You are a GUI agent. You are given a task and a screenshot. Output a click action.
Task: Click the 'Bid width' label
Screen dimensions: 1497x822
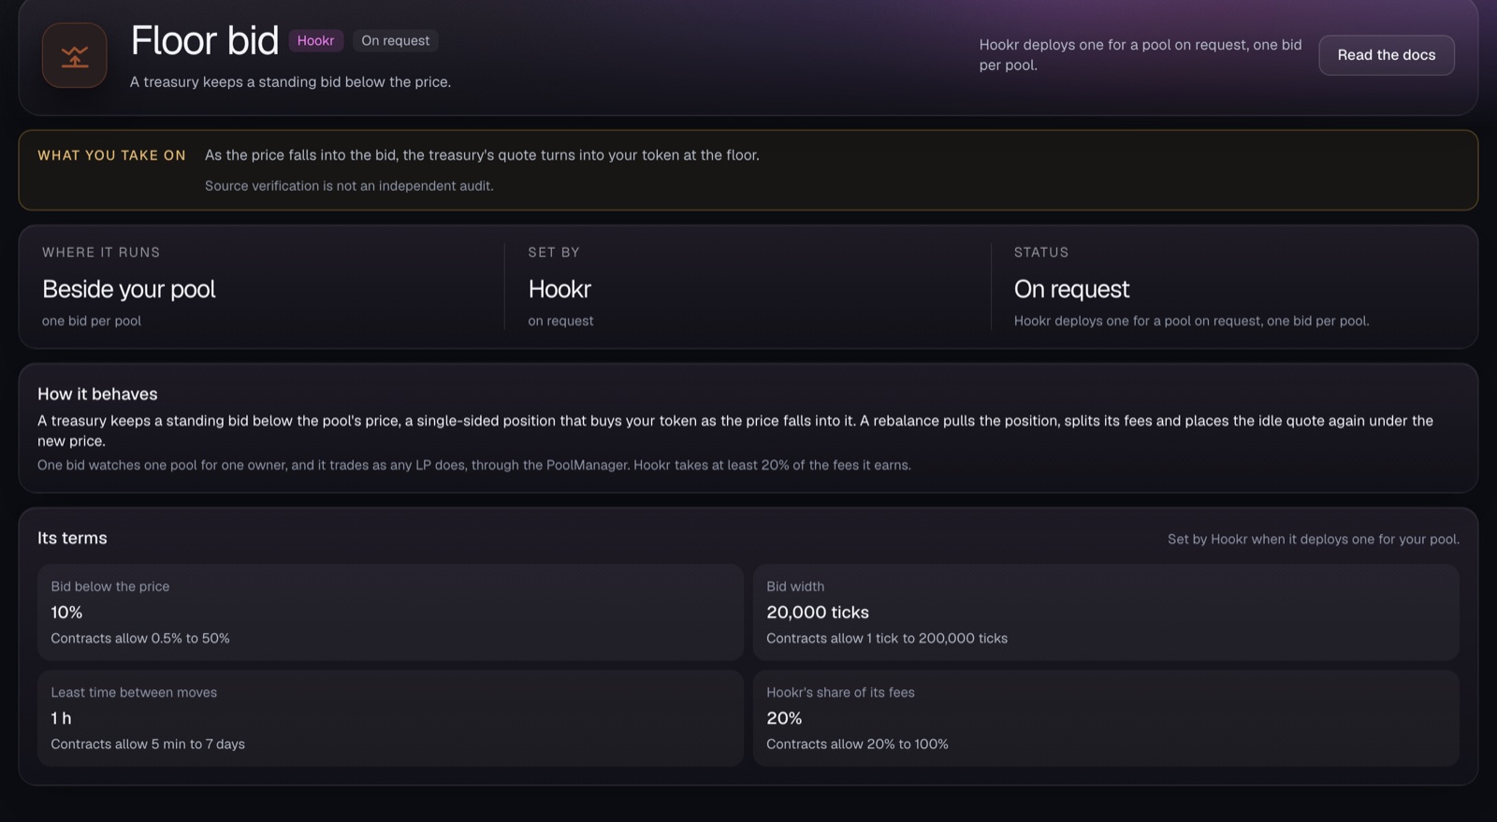795,586
